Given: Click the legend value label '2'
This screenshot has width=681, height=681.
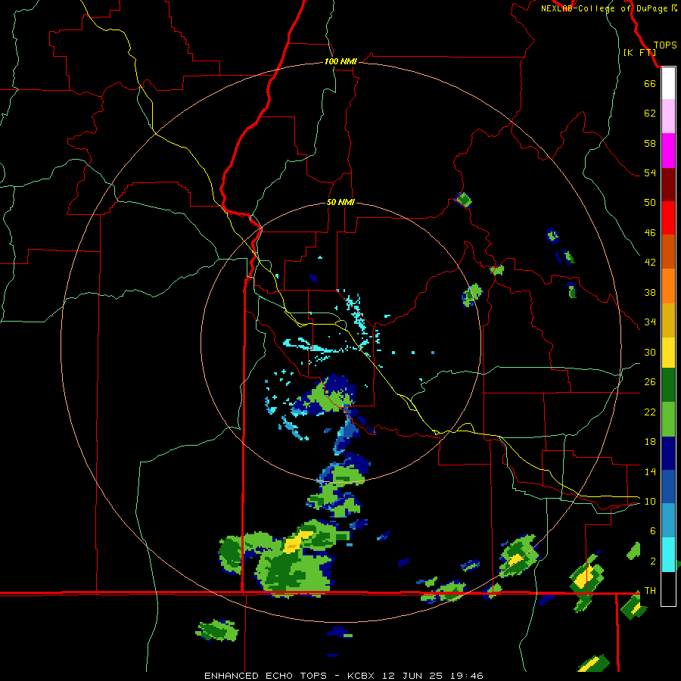Looking at the screenshot, I should 653,561.
